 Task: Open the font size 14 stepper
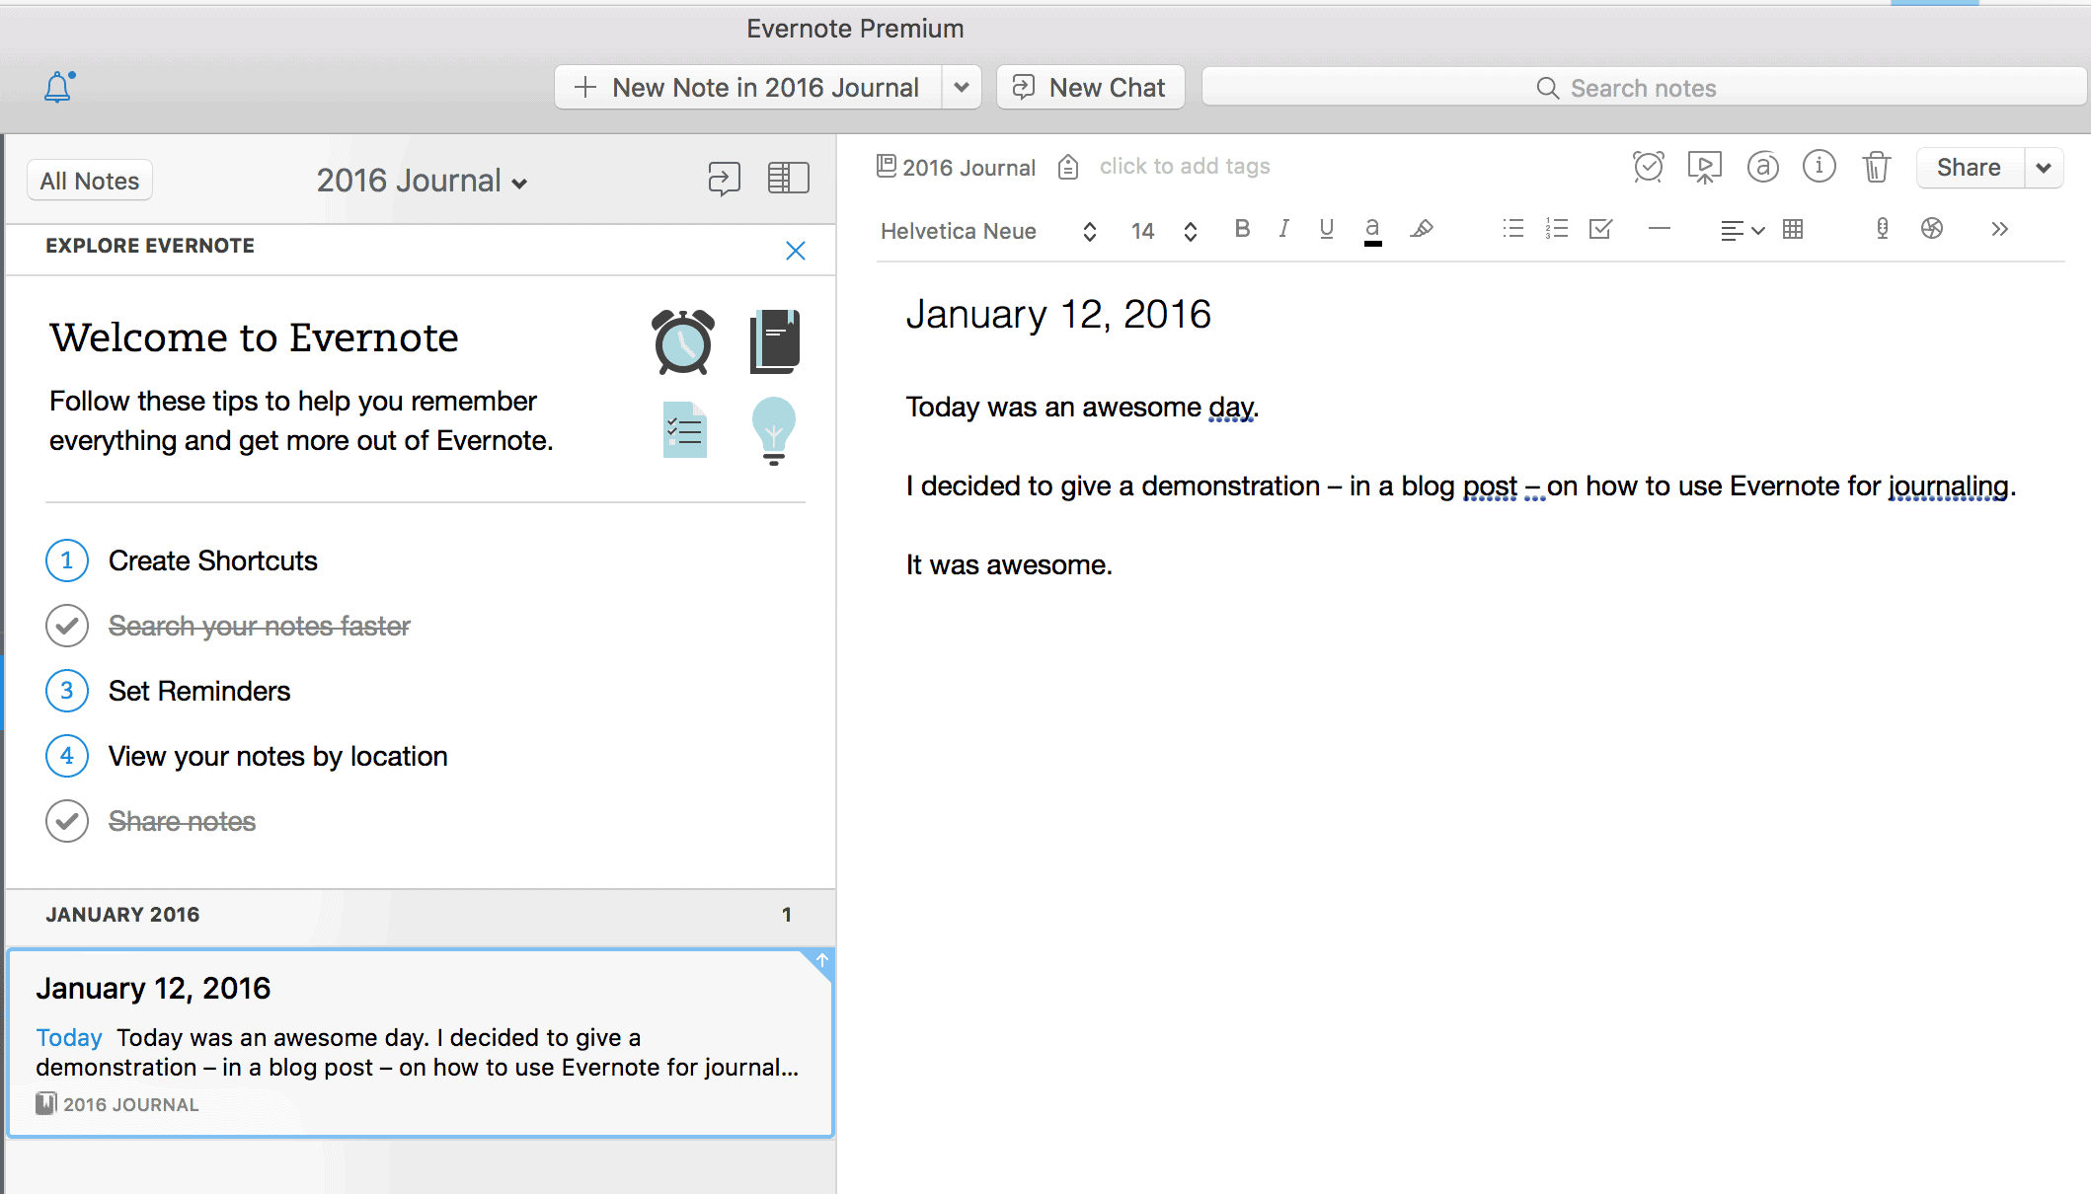pyautogui.click(x=1164, y=231)
